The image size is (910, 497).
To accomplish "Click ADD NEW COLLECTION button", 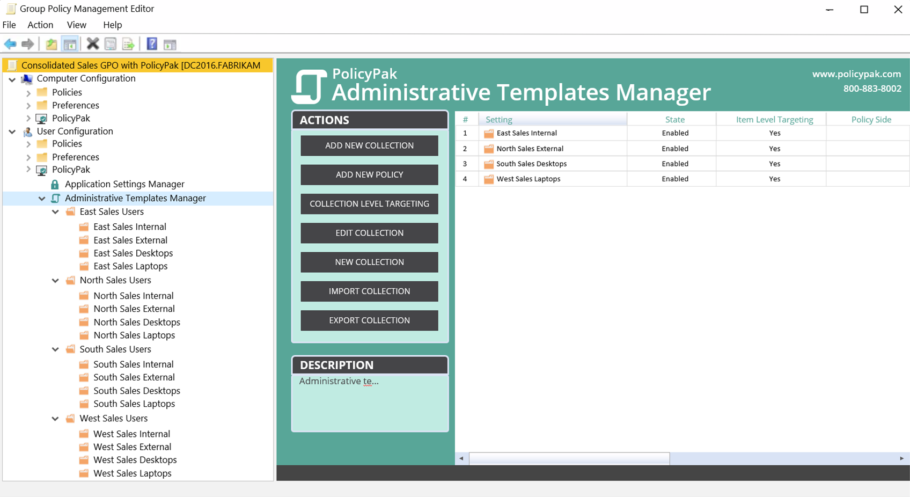I will [x=369, y=145].
